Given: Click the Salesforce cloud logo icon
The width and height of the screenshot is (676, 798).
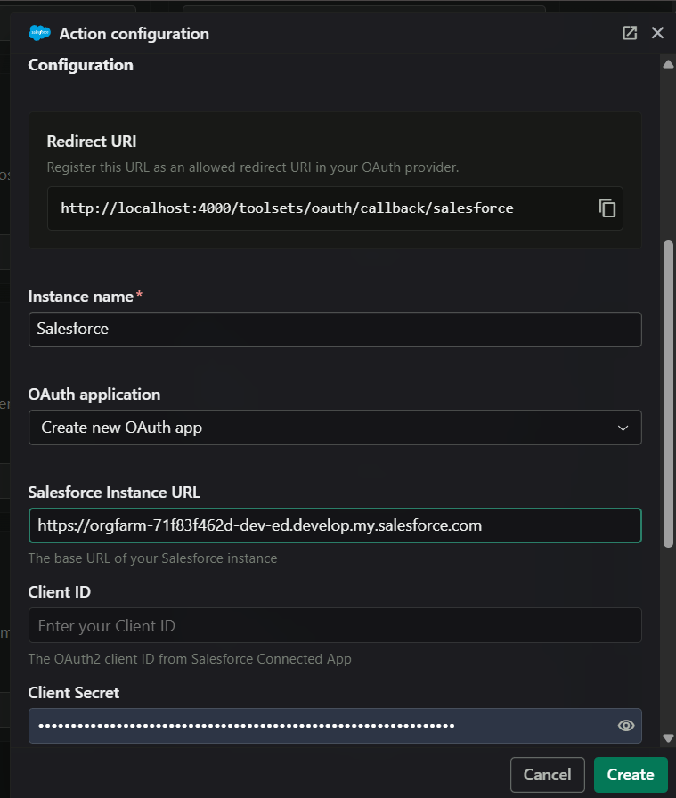Looking at the screenshot, I should (x=39, y=33).
